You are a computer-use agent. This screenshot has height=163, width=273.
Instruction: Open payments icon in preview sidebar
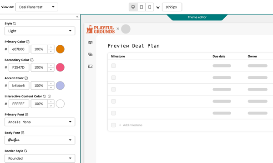coord(90,54)
